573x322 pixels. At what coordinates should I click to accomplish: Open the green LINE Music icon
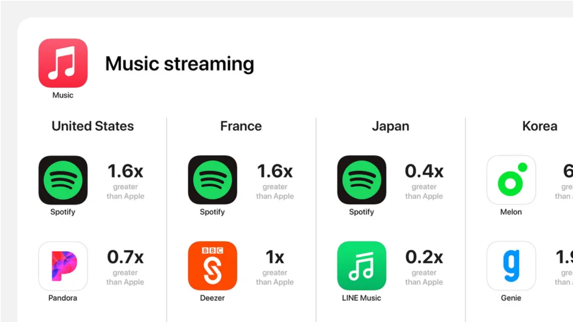point(362,266)
